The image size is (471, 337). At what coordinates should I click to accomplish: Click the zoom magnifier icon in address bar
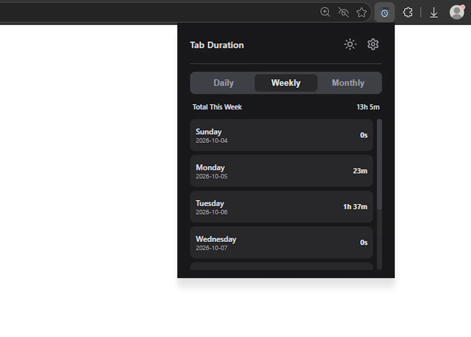[325, 12]
